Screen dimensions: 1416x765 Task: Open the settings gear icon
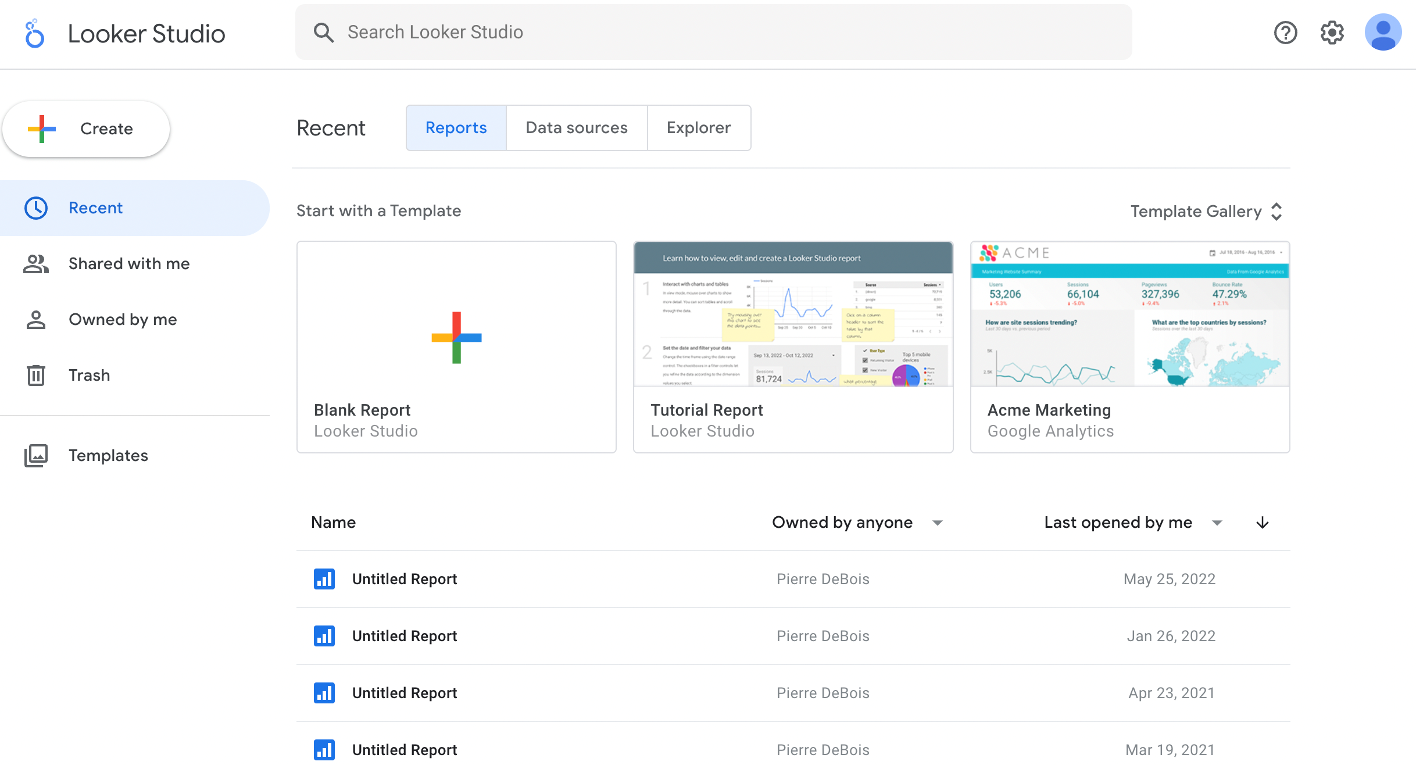1332,33
